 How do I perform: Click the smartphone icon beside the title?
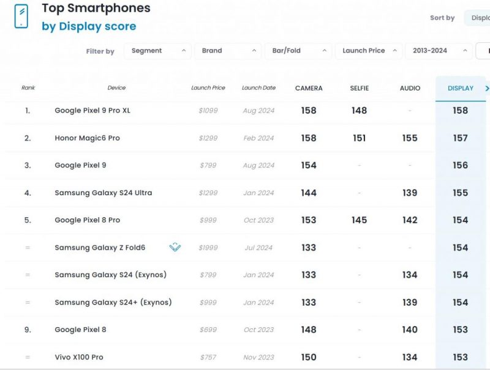click(x=21, y=16)
